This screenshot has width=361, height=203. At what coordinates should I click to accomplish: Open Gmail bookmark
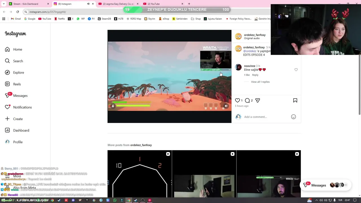16,19
